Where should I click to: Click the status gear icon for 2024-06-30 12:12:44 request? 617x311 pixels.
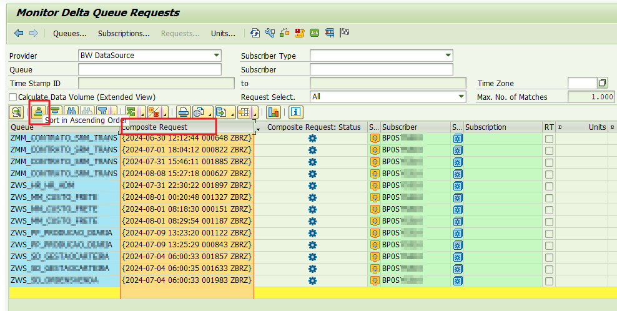pos(312,139)
